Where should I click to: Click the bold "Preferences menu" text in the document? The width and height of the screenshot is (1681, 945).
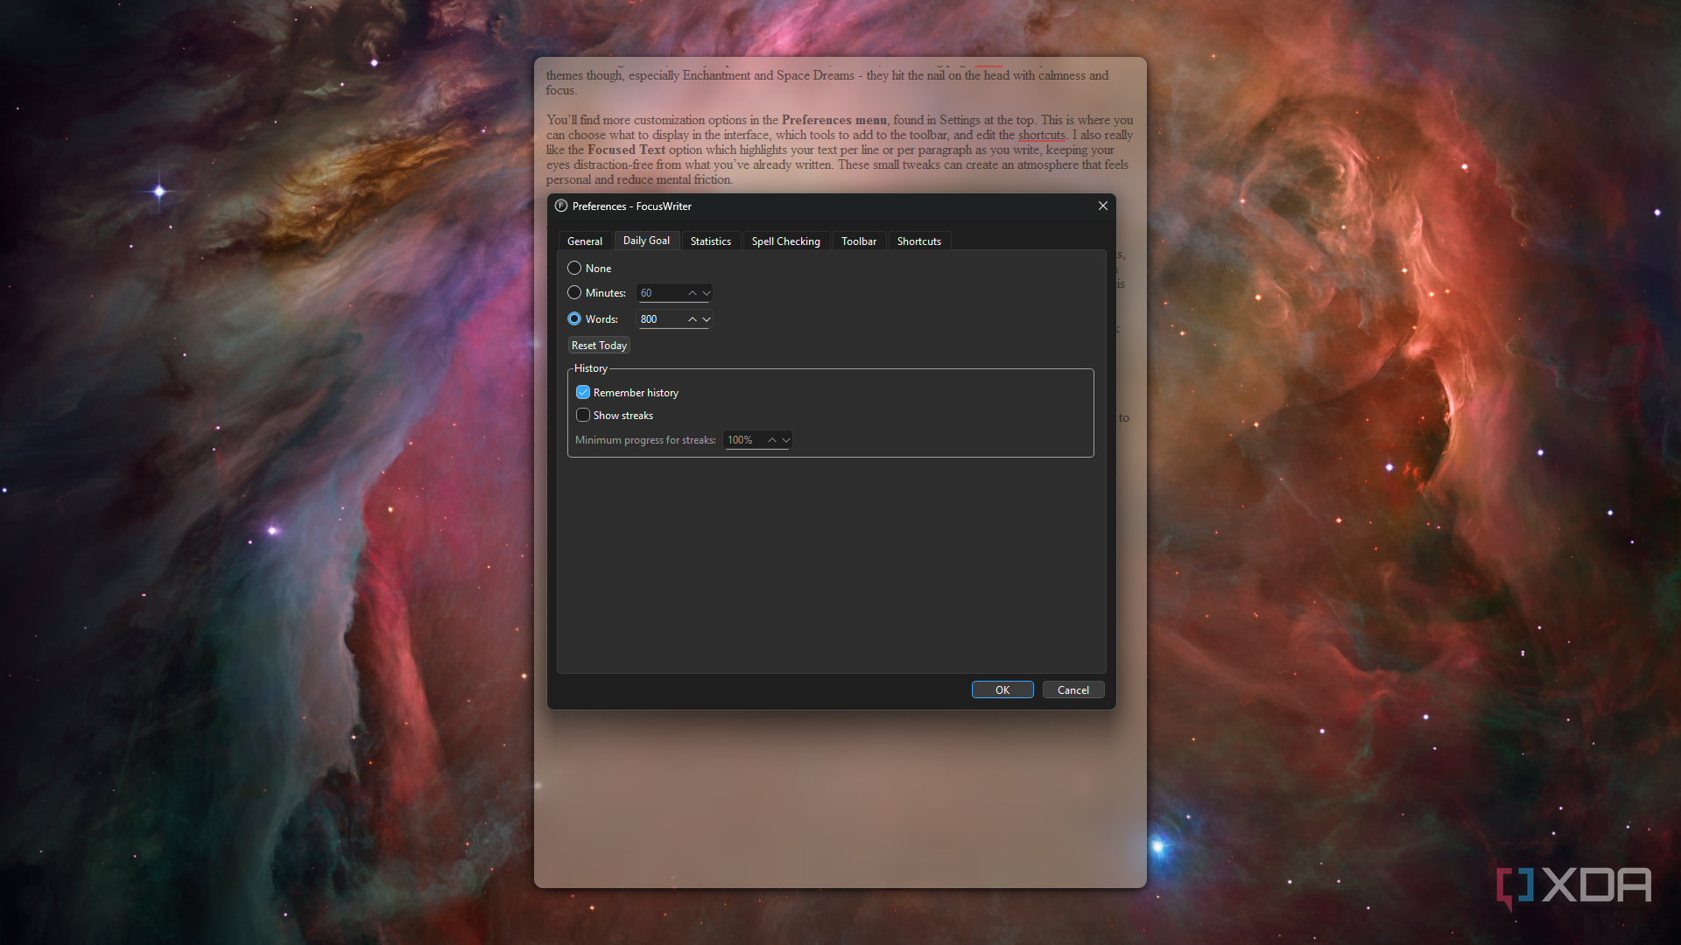(833, 120)
